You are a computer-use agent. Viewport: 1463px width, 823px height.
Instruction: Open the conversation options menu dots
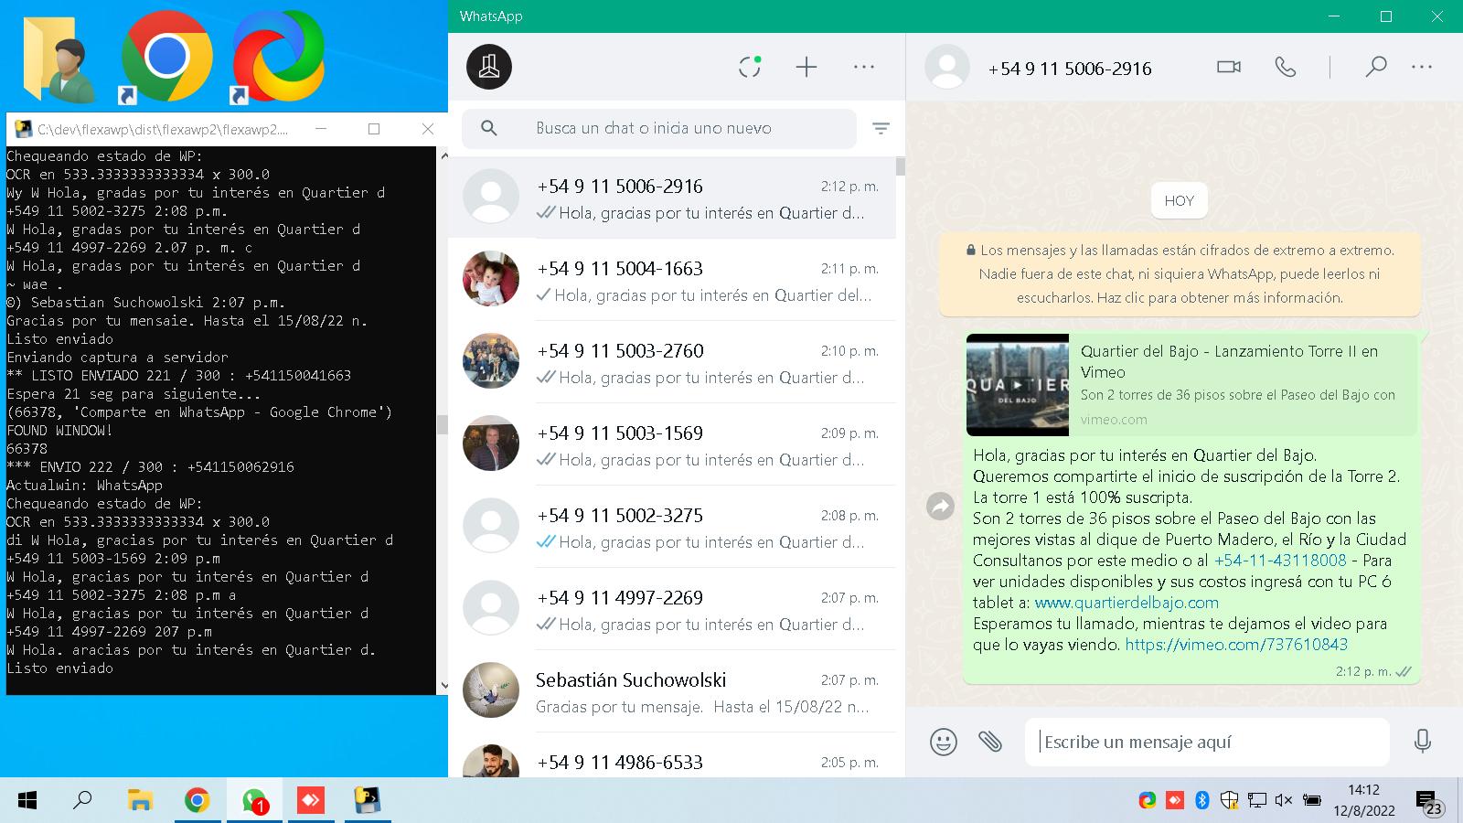[x=1422, y=67]
